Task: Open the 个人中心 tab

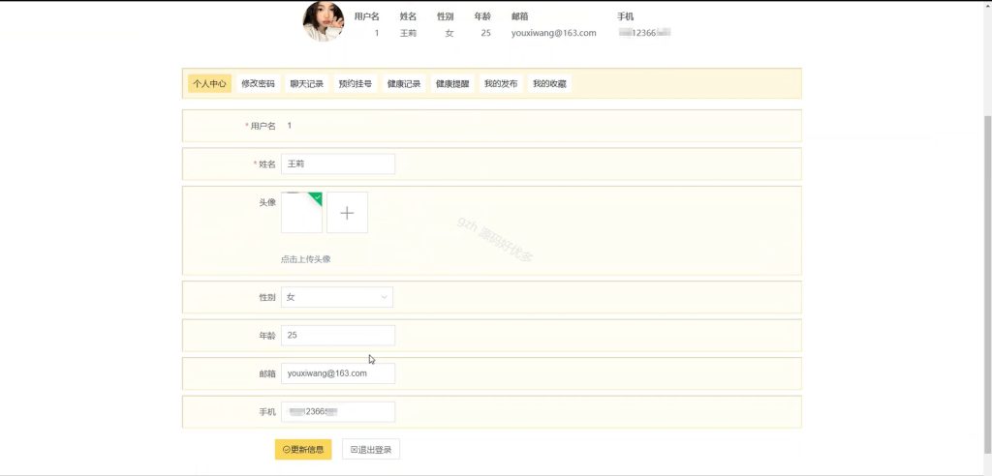Action: point(209,83)
